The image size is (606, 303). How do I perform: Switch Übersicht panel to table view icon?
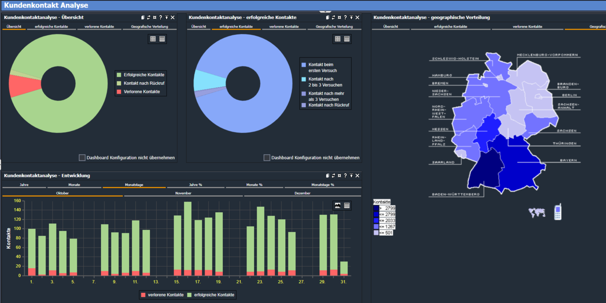tap(162, 39)
